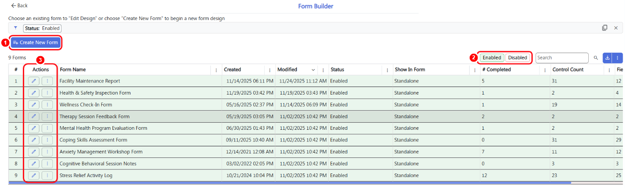The width and height of the screenshot is (629, 190).
Task: Click the filter funnel icon
Action: click(16, 28)
